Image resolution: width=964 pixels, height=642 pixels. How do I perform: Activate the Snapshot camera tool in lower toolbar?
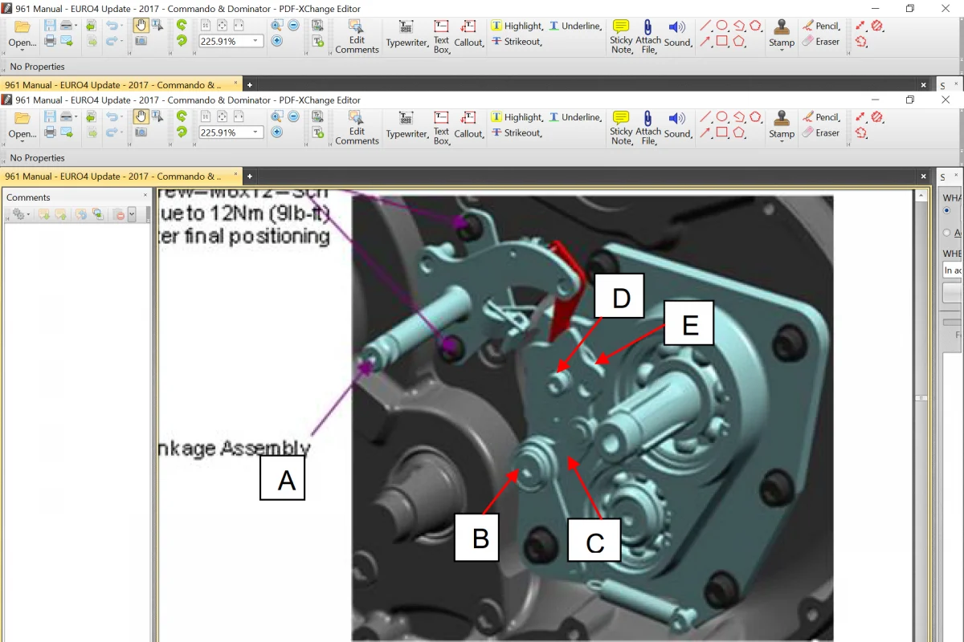pos(141,132)
